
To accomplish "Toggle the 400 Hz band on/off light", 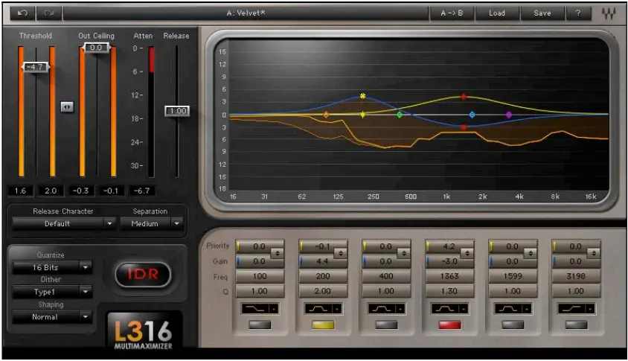I will click(386, 325).
